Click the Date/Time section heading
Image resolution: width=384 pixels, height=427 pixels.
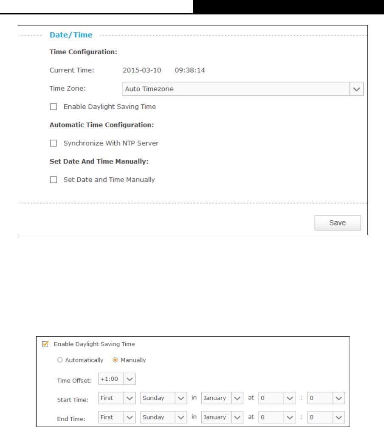pyautogui.click(x=71, y=35)
